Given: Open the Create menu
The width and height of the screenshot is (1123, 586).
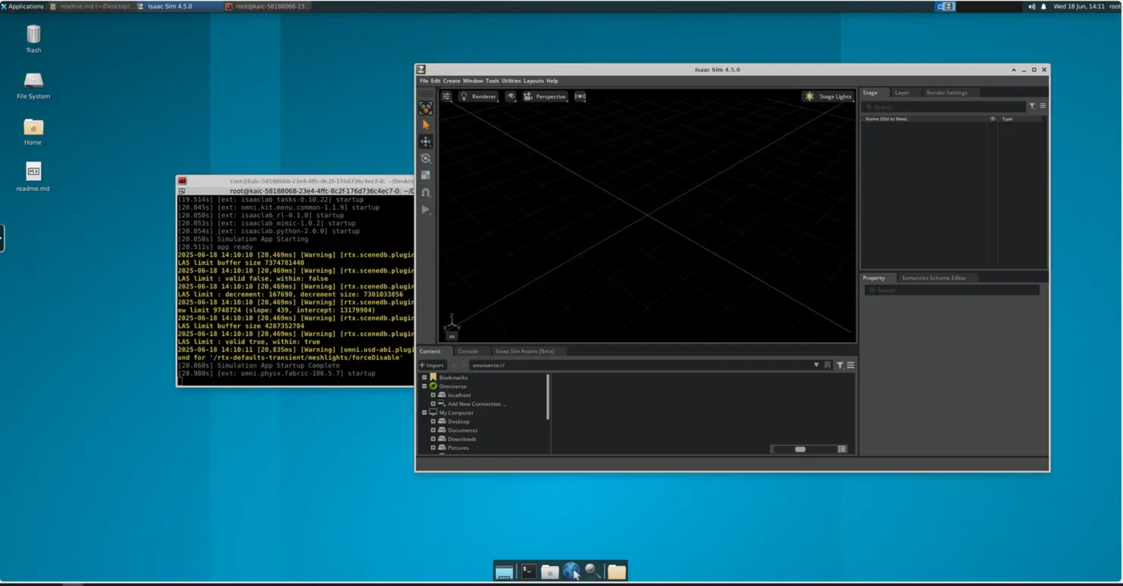Looking at the screenshot, I should point(451,81).
